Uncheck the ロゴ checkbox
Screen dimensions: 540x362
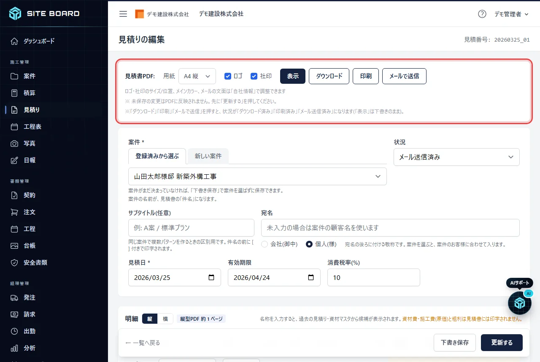pyautogui.click(x=228, y=76)
